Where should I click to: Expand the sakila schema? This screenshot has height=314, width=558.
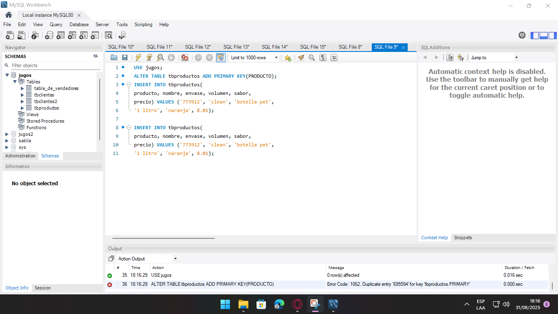[x=7, y=141]
